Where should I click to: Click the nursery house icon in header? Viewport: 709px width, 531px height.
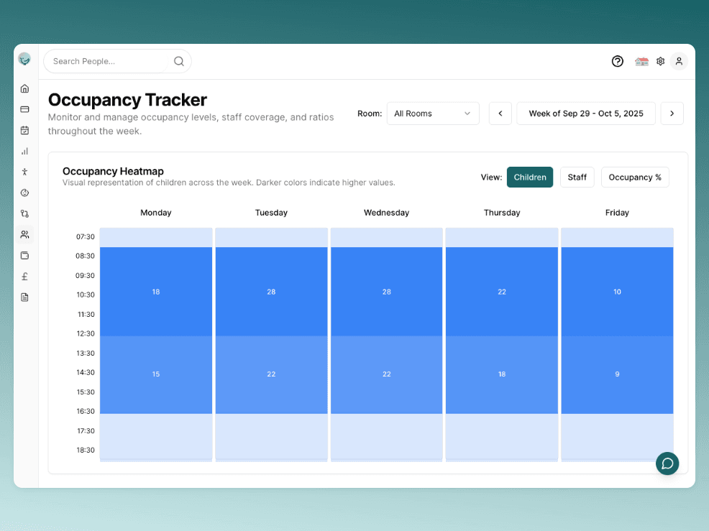pyautogui.click(x=641, y=62)
